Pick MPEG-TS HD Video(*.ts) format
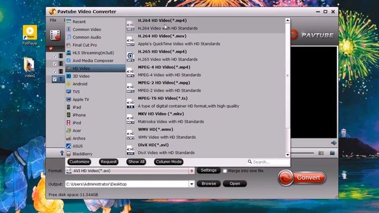The image size is (379, 213). pyautogui.click(x=205, y=102)
